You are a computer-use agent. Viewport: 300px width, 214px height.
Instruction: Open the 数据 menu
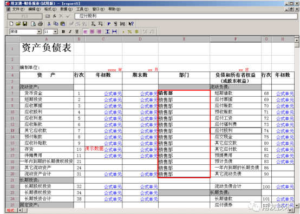coord(67,9)
